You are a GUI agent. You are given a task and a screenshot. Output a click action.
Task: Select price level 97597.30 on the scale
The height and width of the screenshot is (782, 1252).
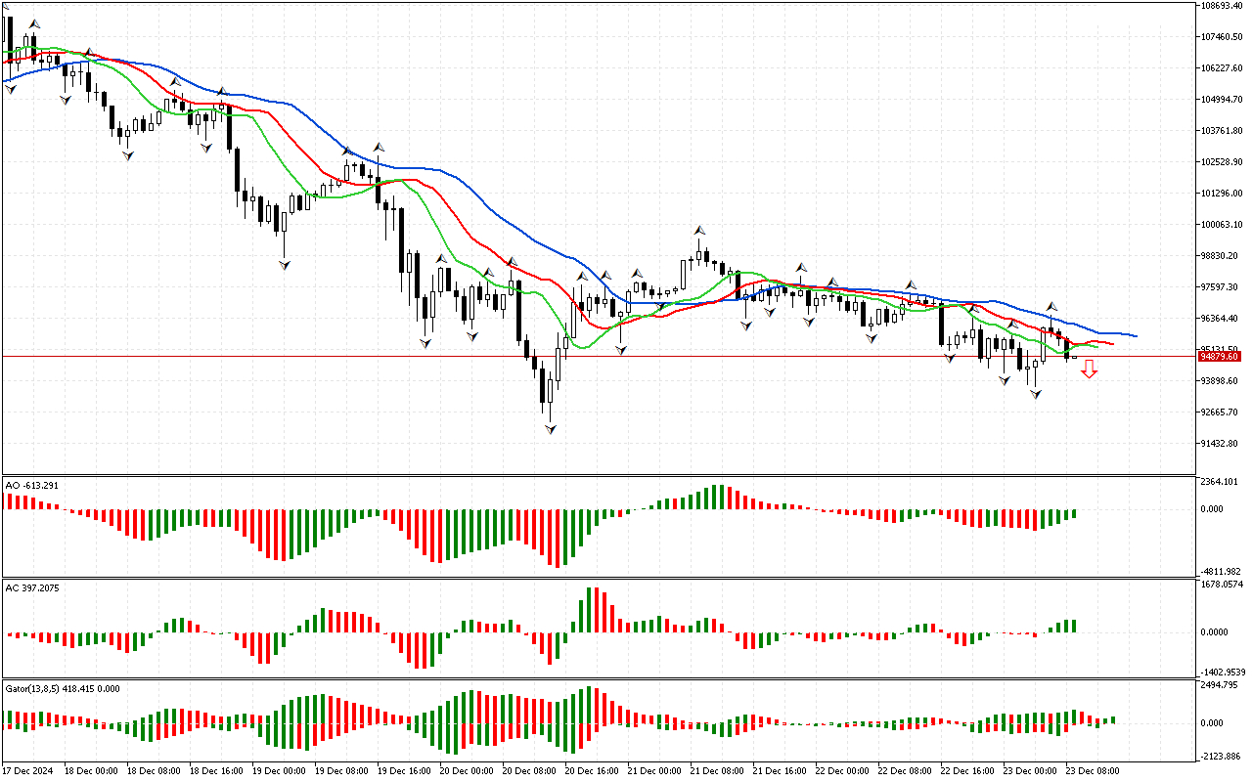1221,287
